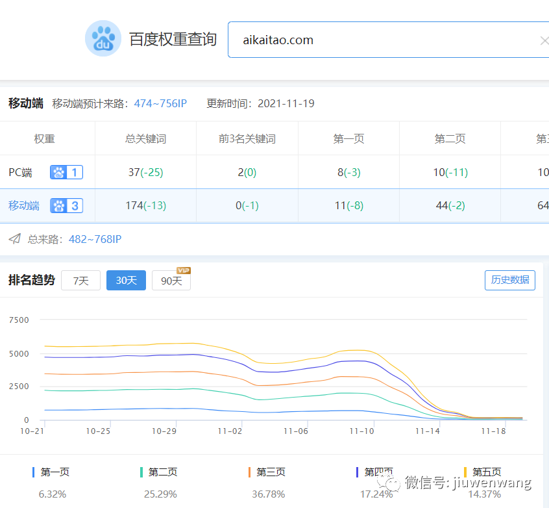Click PC top-3 keywords cell 2(0)
This screenshot has width=549, height=508.
(247, 172)
